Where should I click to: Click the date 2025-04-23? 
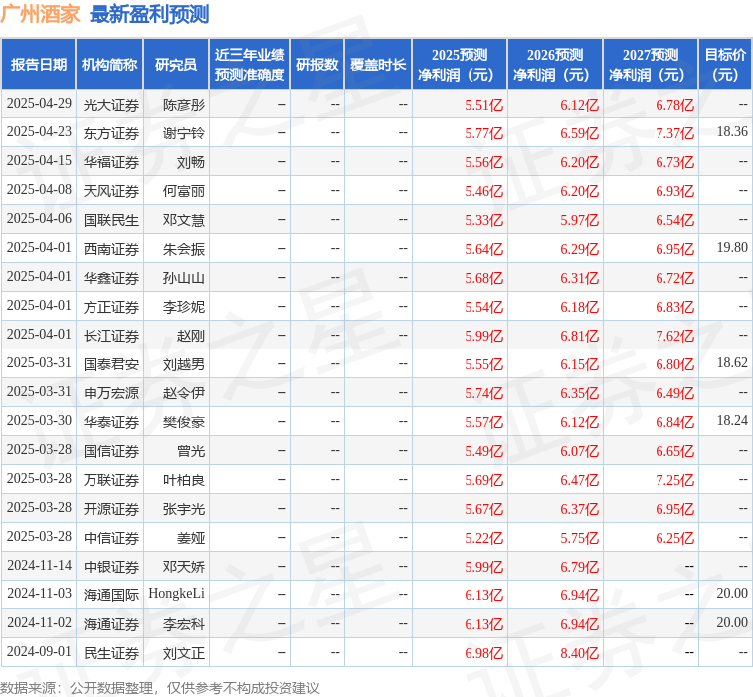39,131
